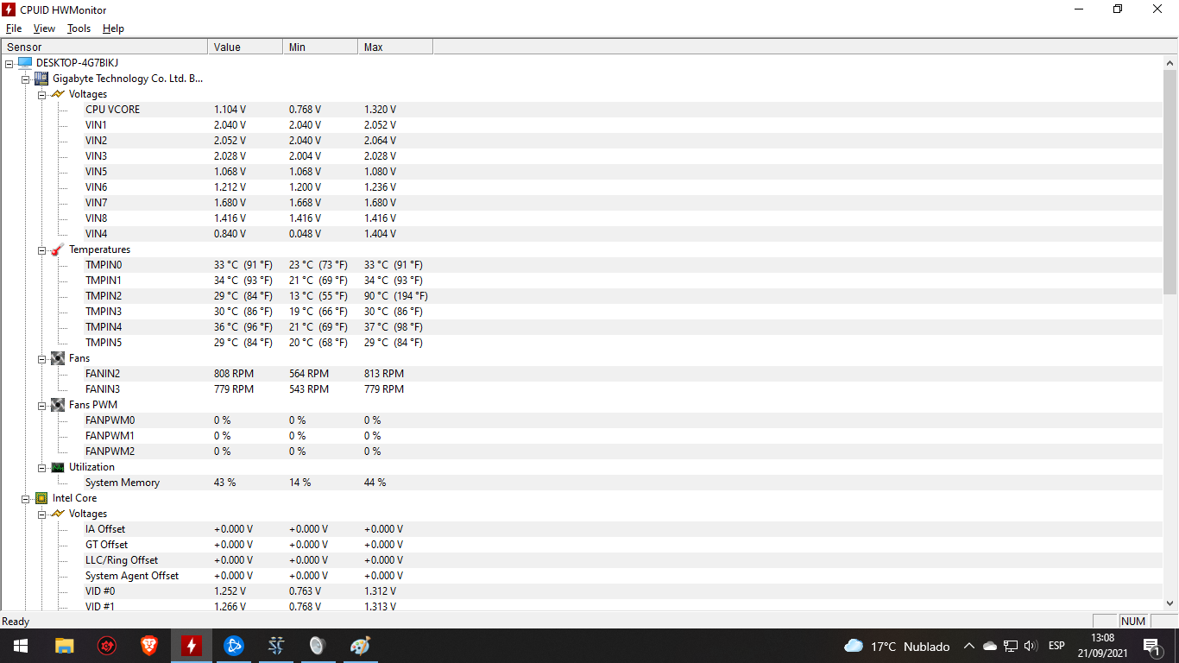Open the gray speaker app on the taskbar

pos(318,646)
